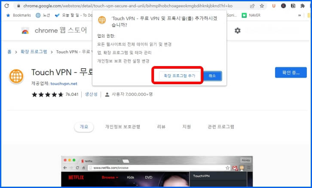Open the NAVER bookmark
The image size is (312, 188).
coord(251,15)
